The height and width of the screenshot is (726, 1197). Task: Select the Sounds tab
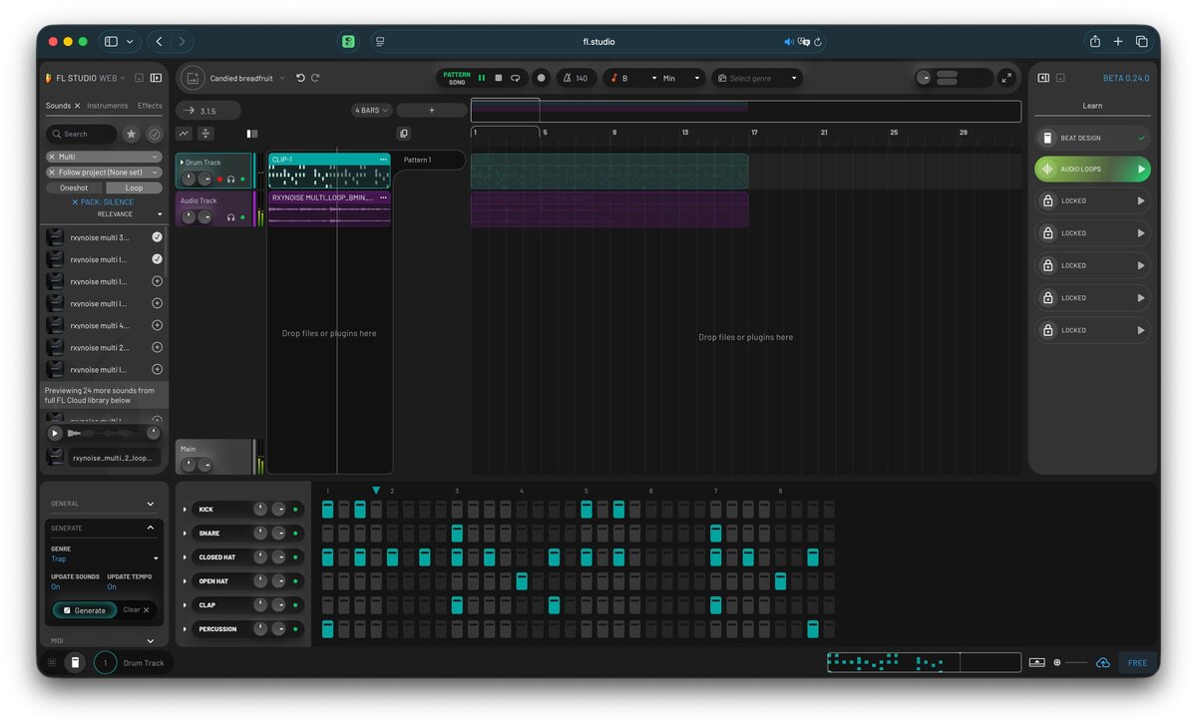click(58, 106)
